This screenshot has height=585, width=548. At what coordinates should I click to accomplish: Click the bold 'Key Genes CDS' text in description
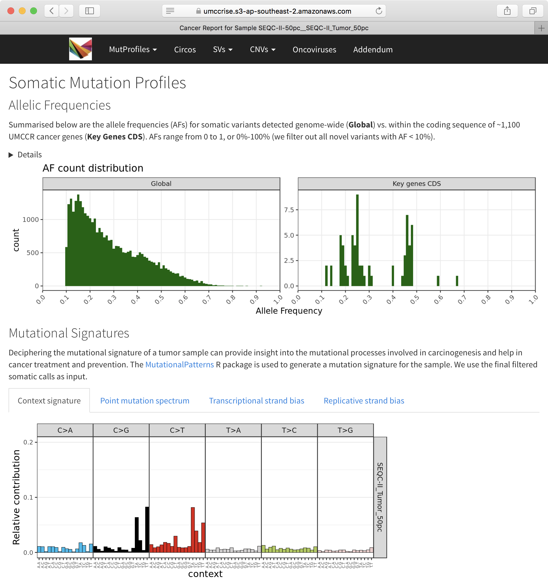click(115, 137)
